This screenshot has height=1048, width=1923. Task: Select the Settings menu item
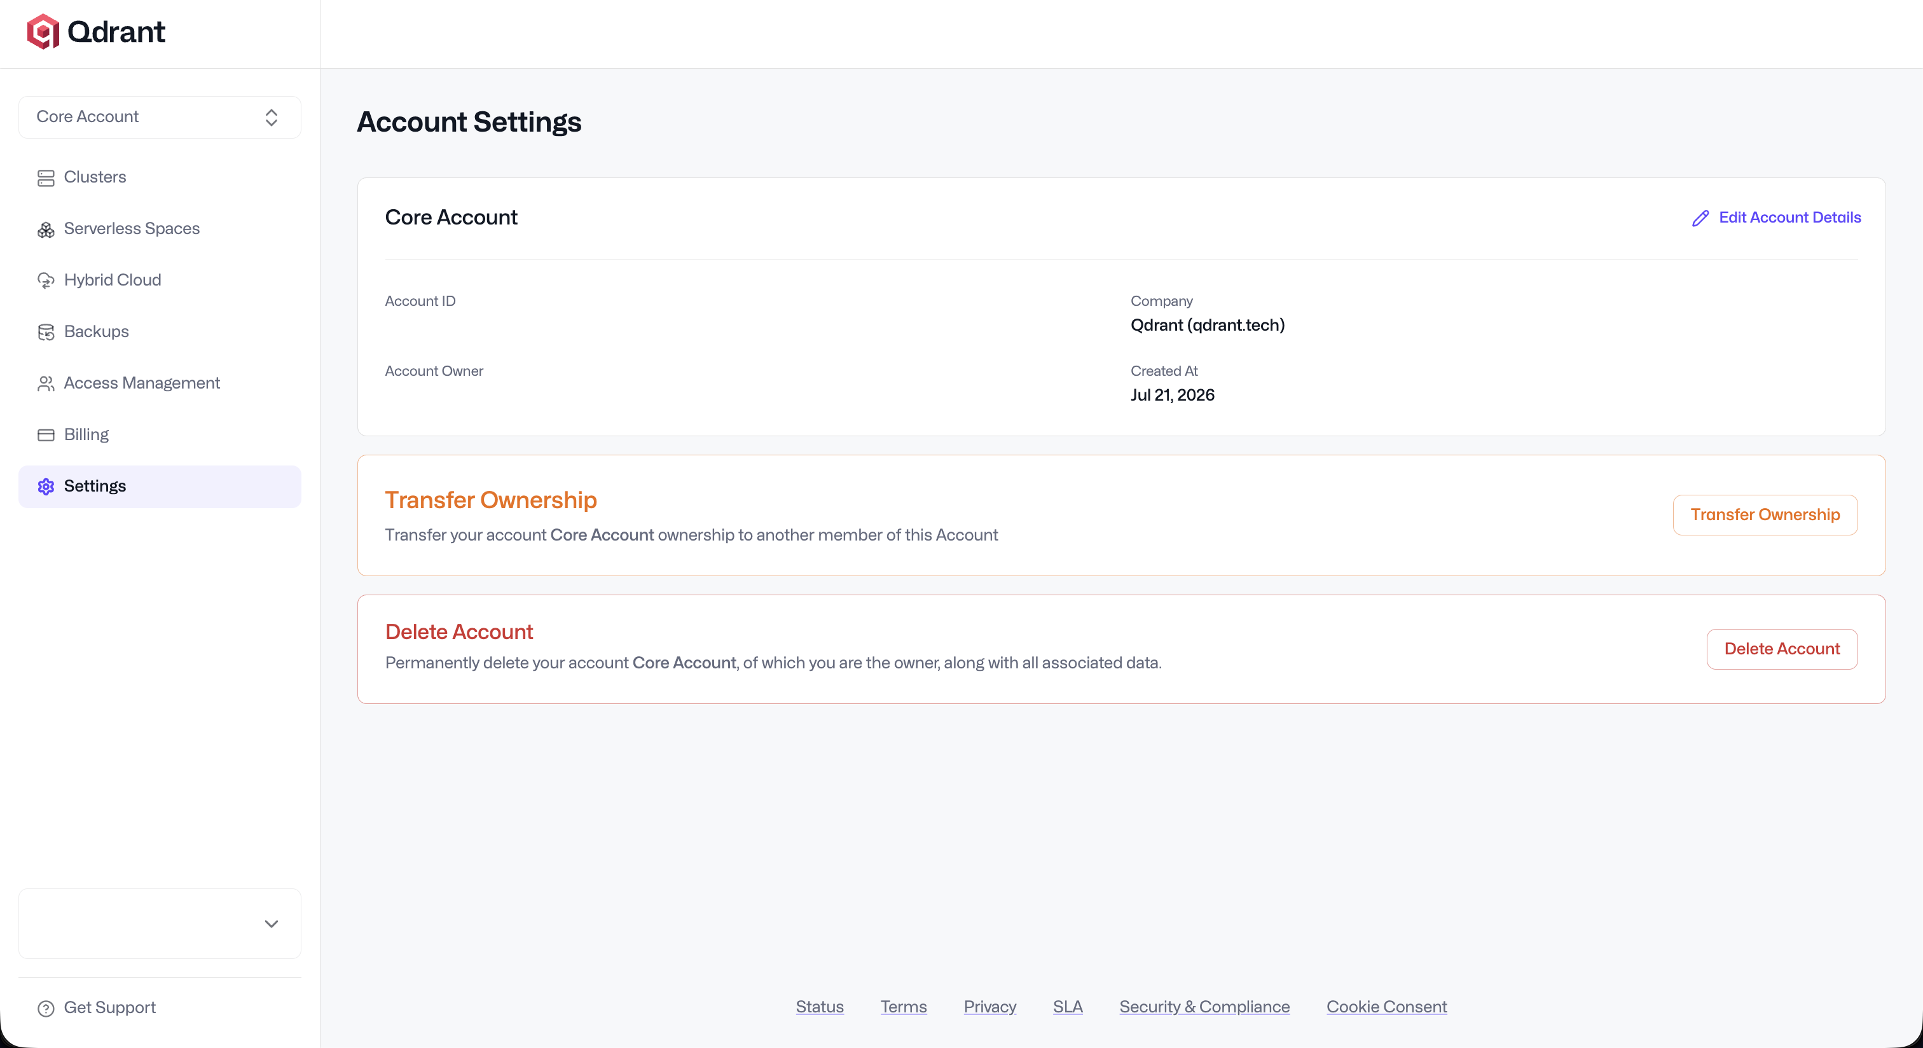pos(160,486)
